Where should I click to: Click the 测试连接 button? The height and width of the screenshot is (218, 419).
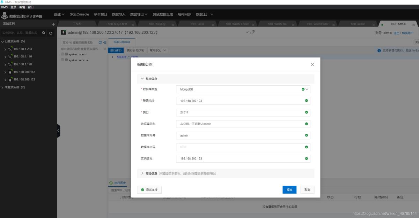coord(149,189)
